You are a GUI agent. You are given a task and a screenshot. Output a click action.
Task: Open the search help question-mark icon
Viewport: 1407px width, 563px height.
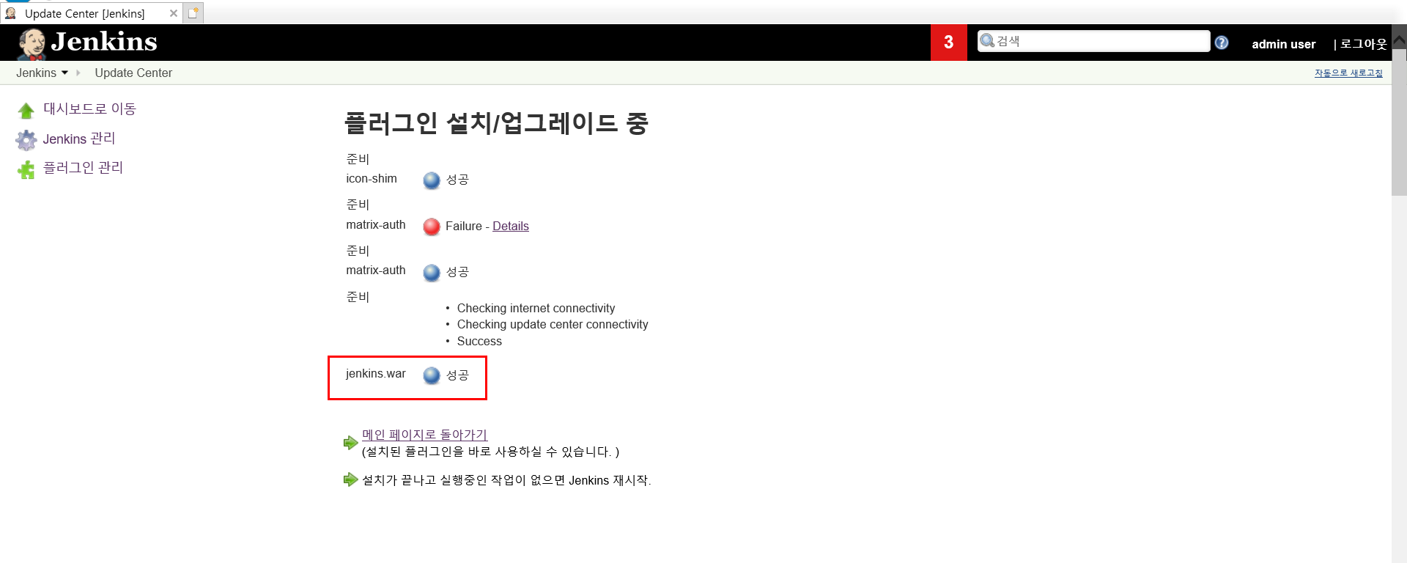coord(1222,43)
